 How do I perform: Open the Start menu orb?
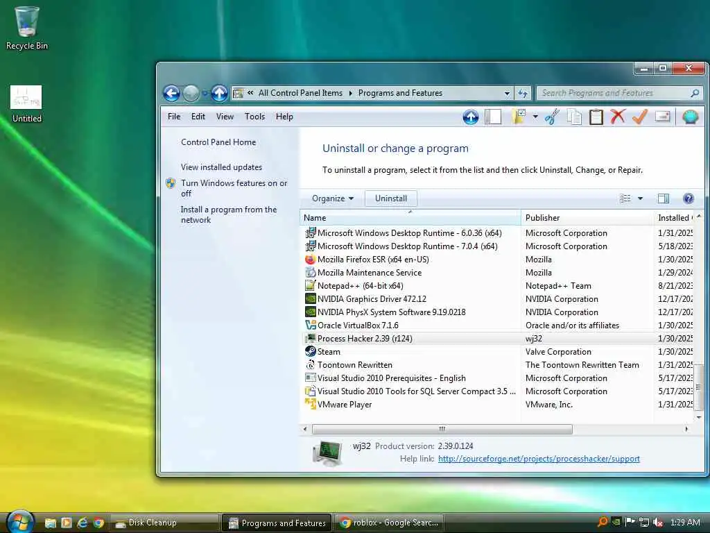(20, 522)
